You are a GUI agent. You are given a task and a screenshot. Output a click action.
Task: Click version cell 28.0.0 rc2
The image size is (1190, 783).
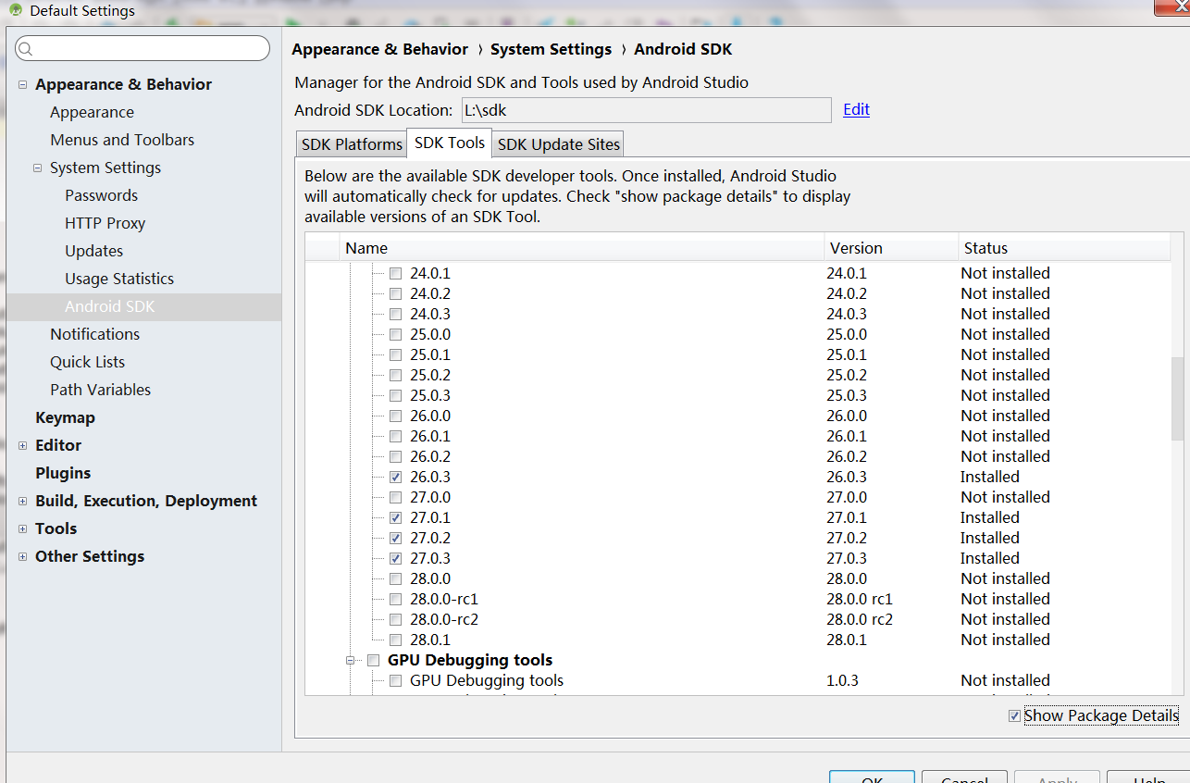(x=859, y=619)
